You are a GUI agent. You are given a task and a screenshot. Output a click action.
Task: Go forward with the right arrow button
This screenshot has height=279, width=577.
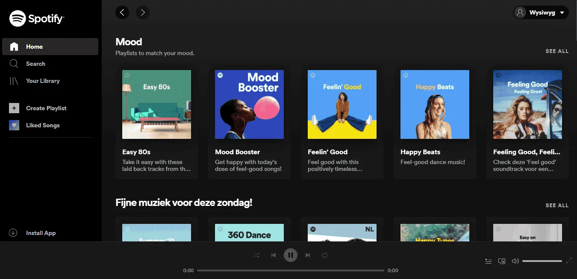tap(143, 12)
